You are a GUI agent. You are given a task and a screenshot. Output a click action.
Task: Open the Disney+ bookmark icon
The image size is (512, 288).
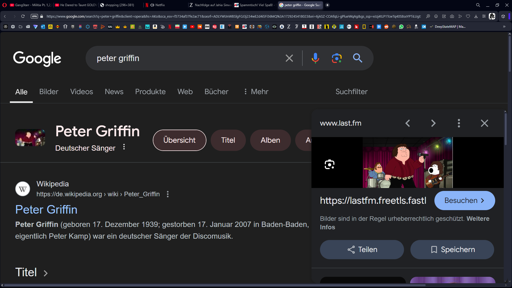click(x=162, y=27)
